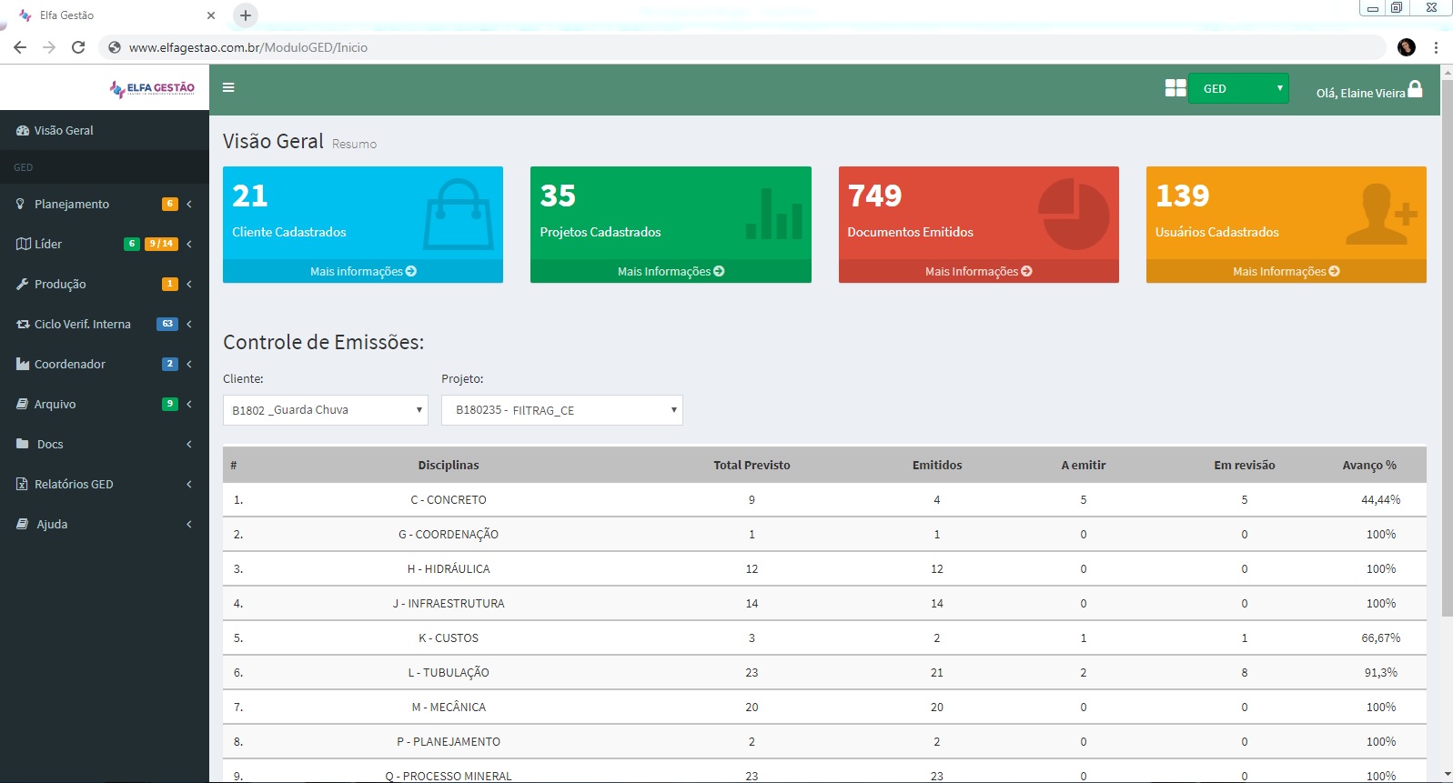1453x783 pixels.
Task: Open the Projeto dropdown showing B180235
Action: click(561, 410)
